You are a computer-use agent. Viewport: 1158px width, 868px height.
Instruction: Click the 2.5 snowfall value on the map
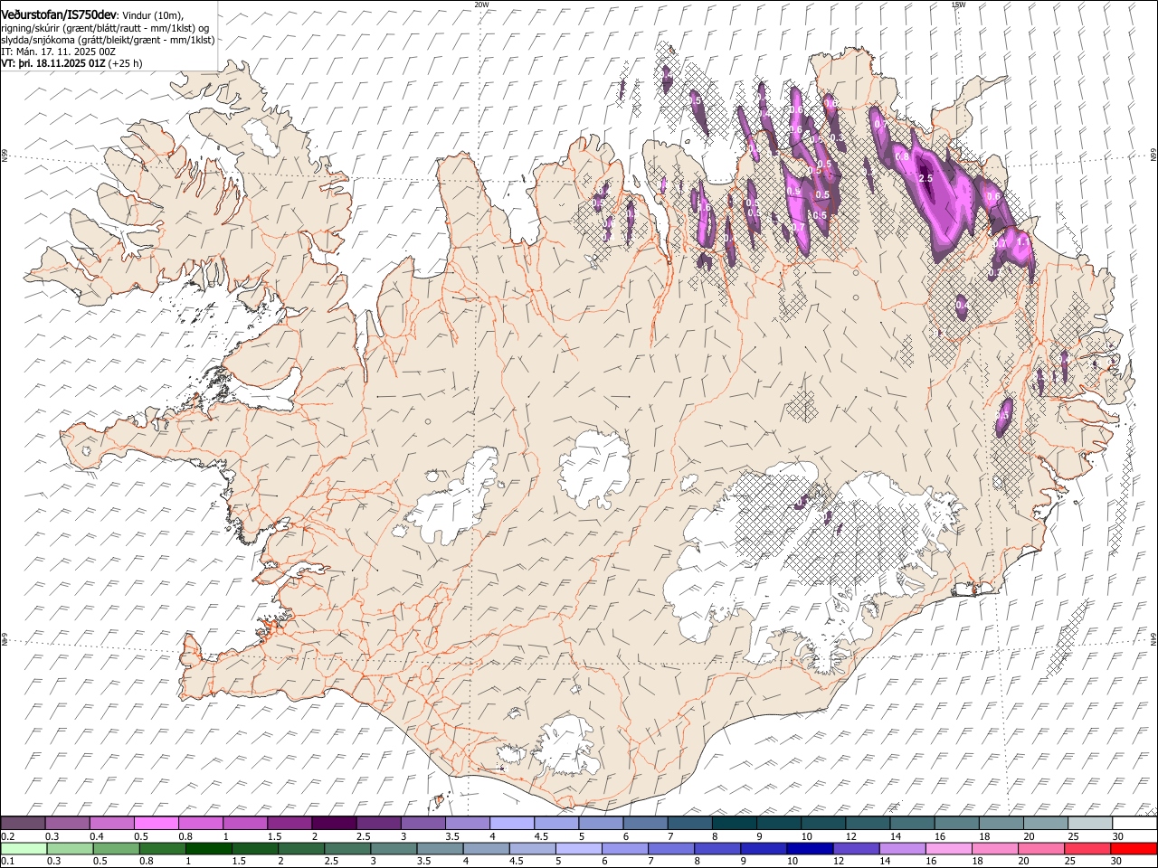[x=925, y=179]
